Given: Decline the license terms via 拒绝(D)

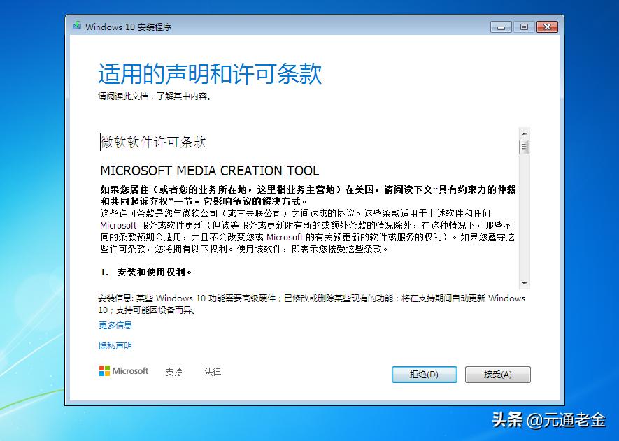Looking at the screenshot, I should pyautogui.click(x=424, y=374).
